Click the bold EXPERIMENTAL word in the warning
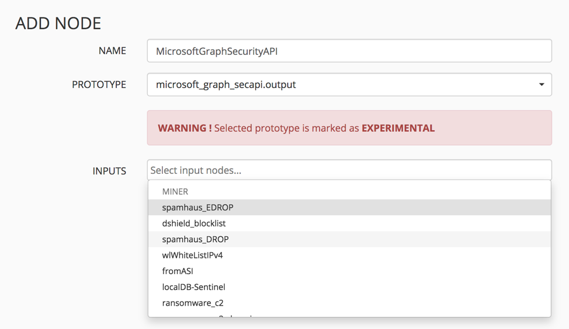 pos(398,128)
